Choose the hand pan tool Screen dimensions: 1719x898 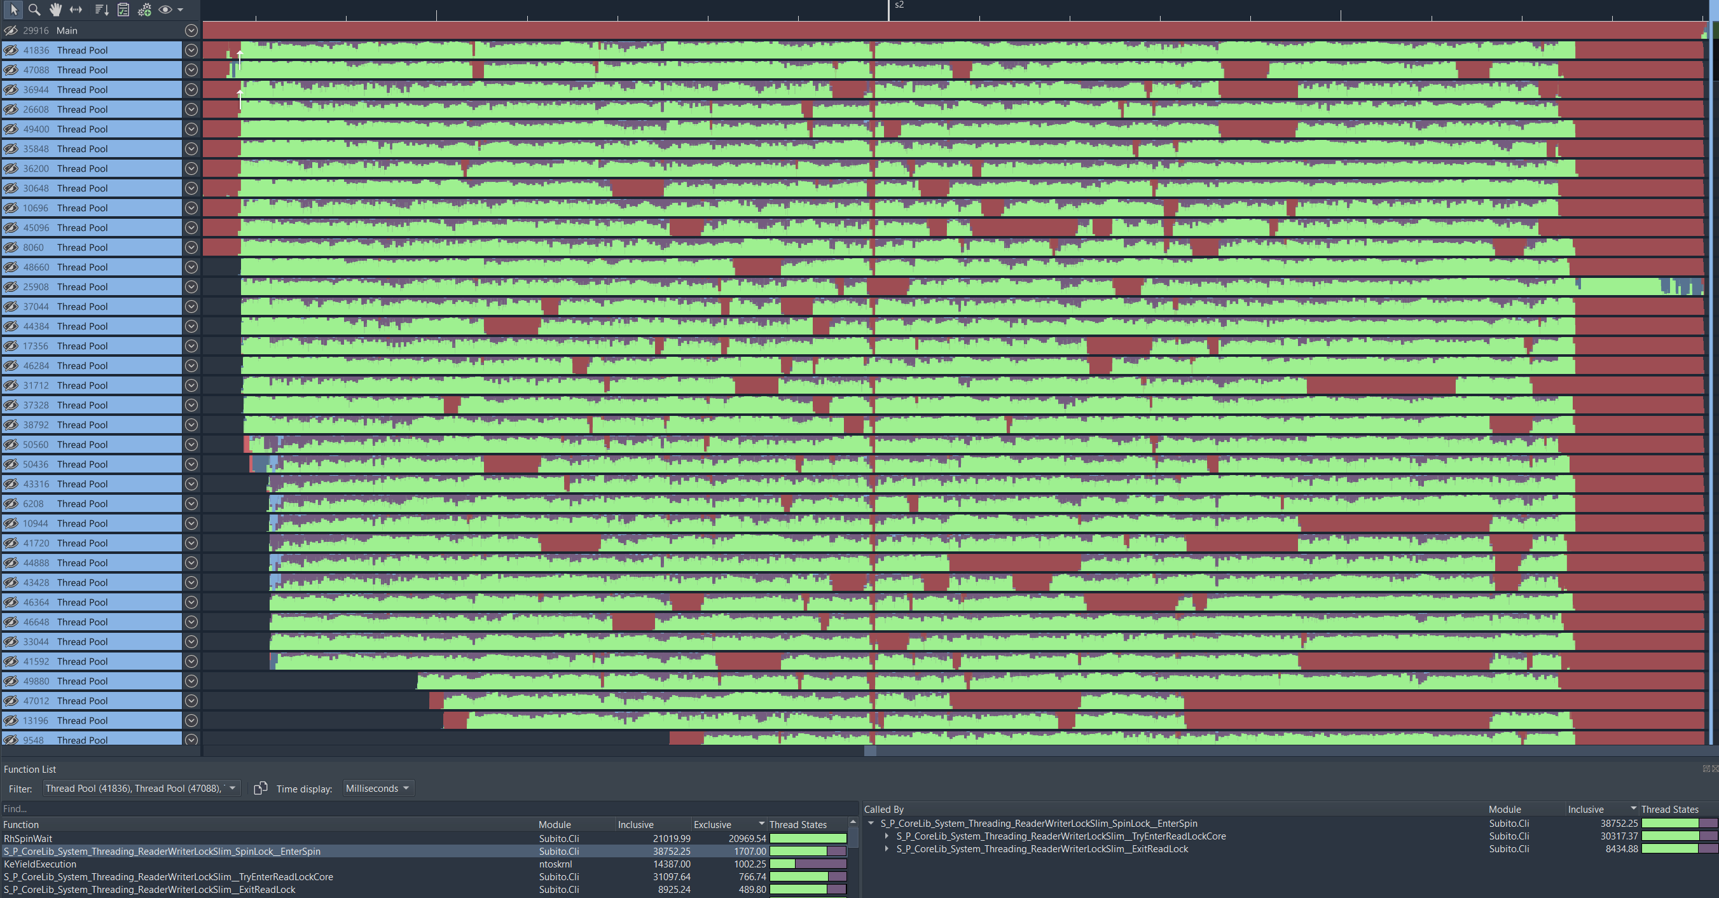coord(55,10)
